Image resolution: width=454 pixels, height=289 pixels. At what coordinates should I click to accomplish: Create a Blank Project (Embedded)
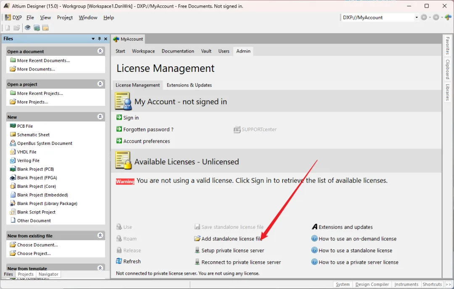click(42, 195)
